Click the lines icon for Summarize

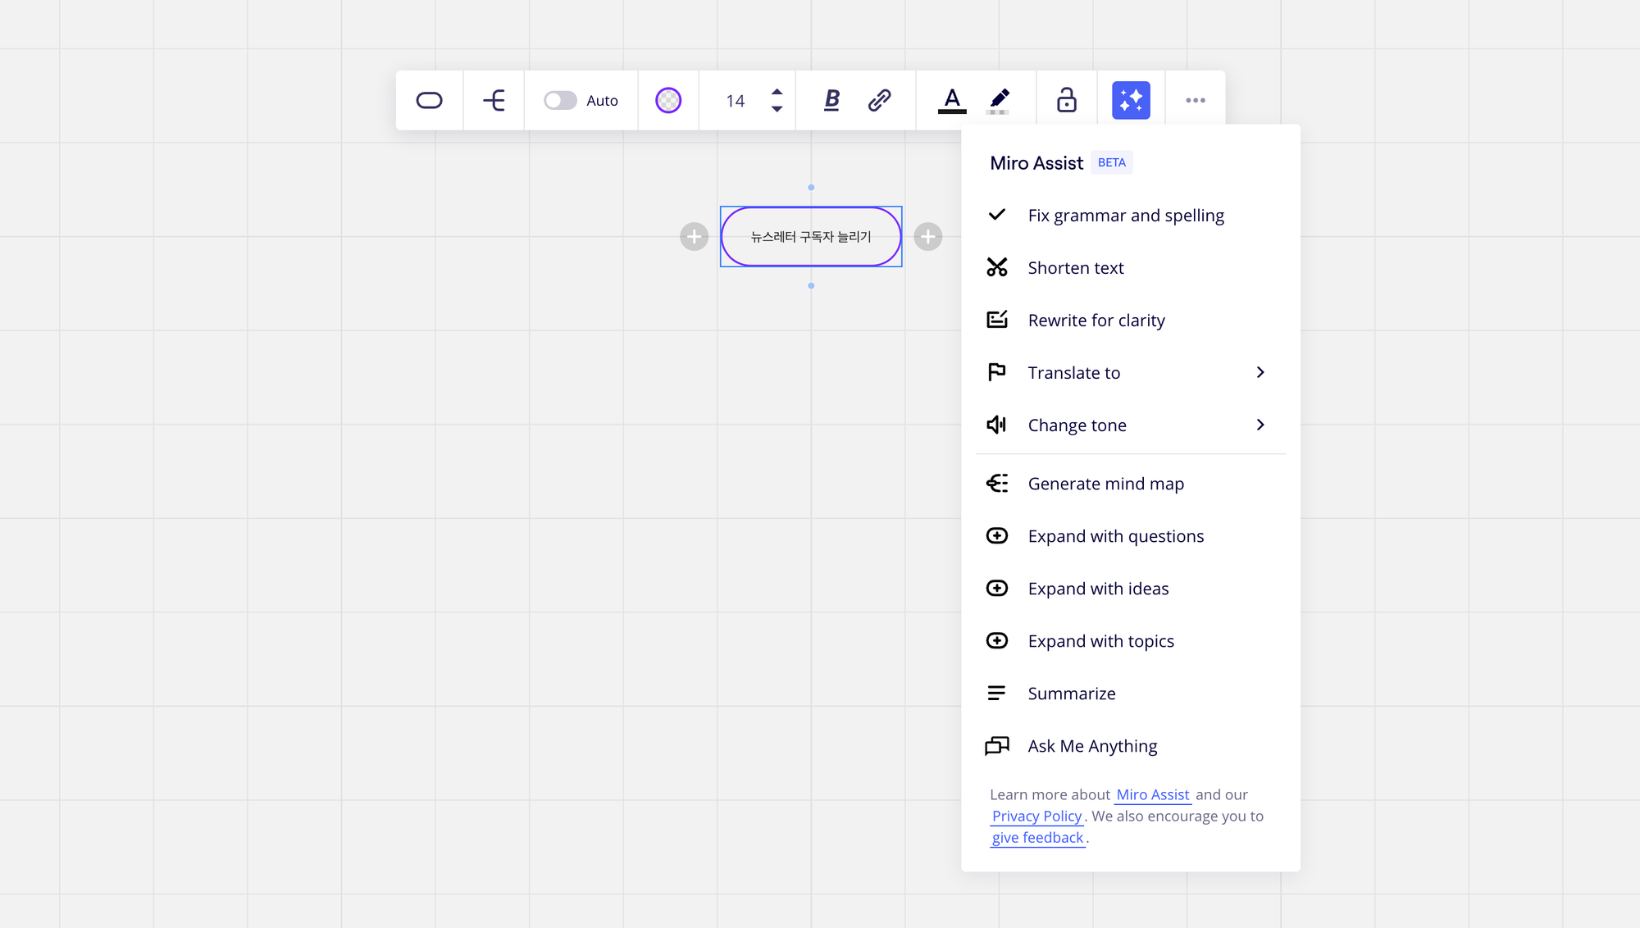click(996, 694)
